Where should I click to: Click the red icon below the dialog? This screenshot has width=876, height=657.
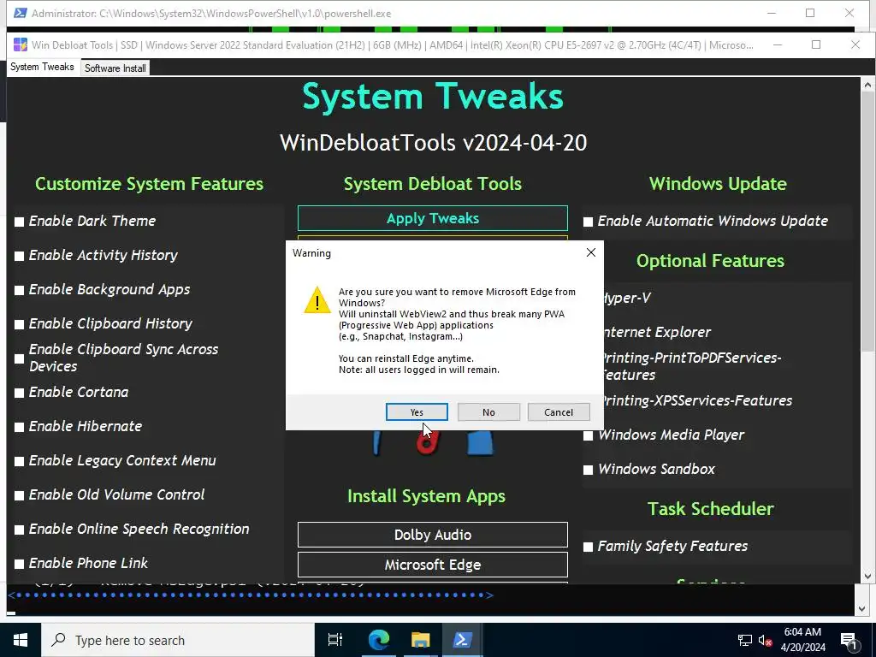tap(427, 443)
